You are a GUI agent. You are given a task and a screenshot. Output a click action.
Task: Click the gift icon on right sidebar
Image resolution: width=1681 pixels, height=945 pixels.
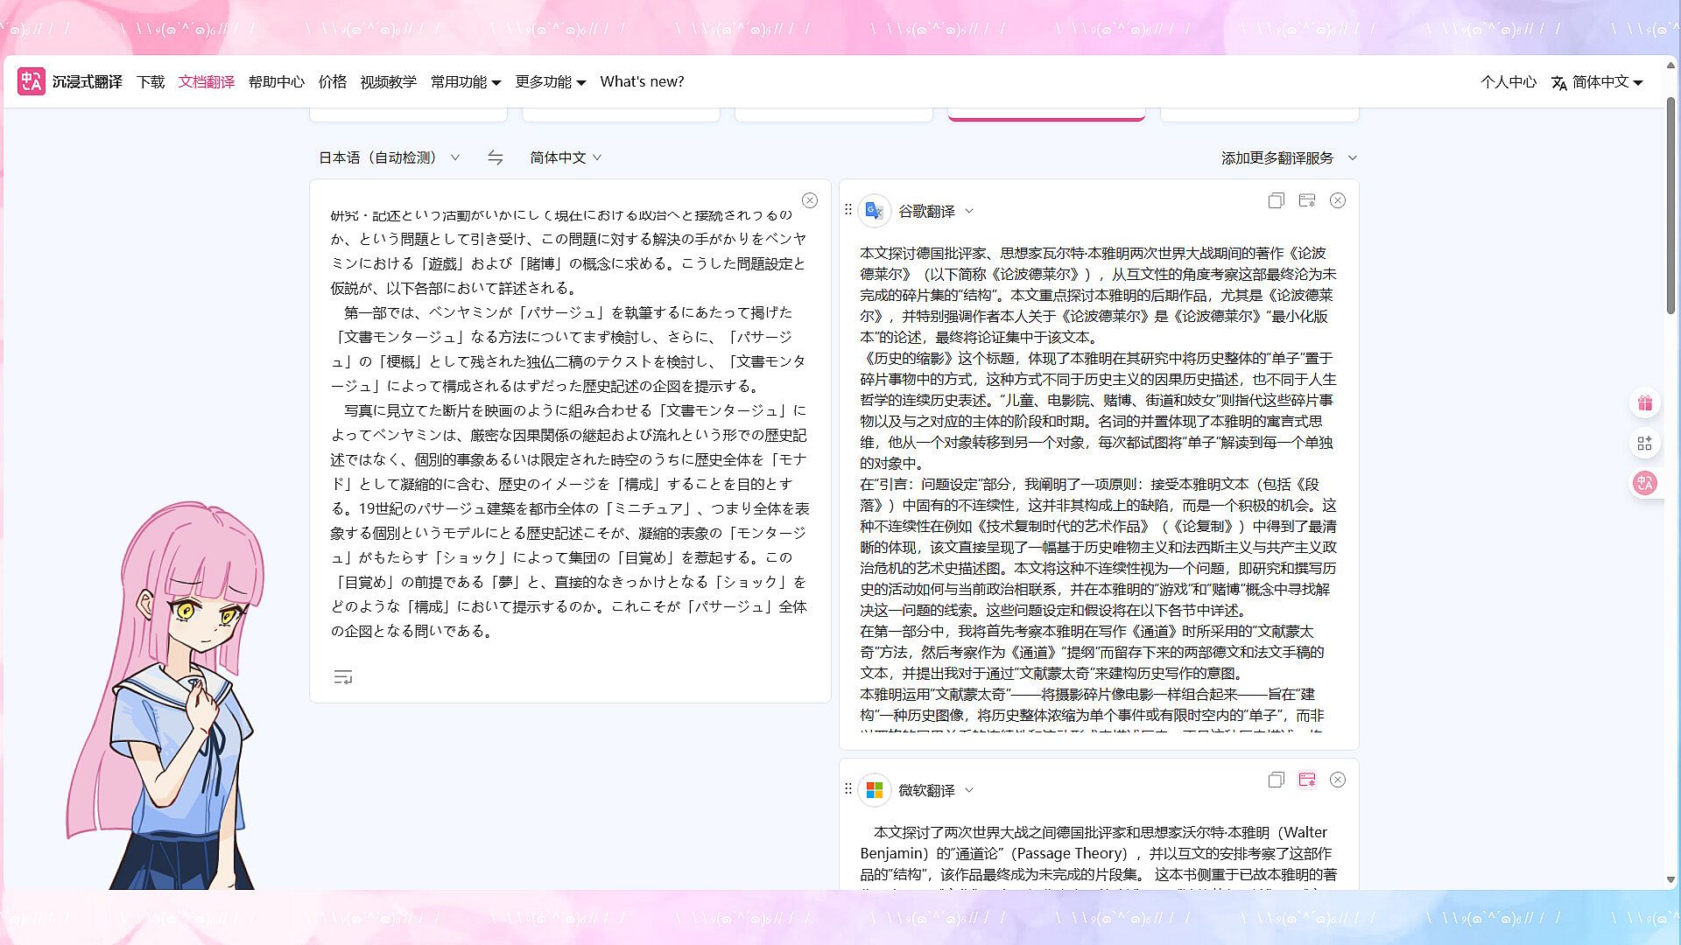pos(1645,403)
